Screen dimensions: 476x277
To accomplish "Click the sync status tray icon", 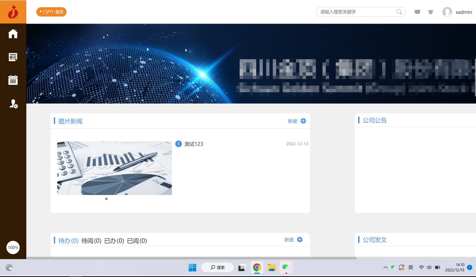I will coord(402,267).
